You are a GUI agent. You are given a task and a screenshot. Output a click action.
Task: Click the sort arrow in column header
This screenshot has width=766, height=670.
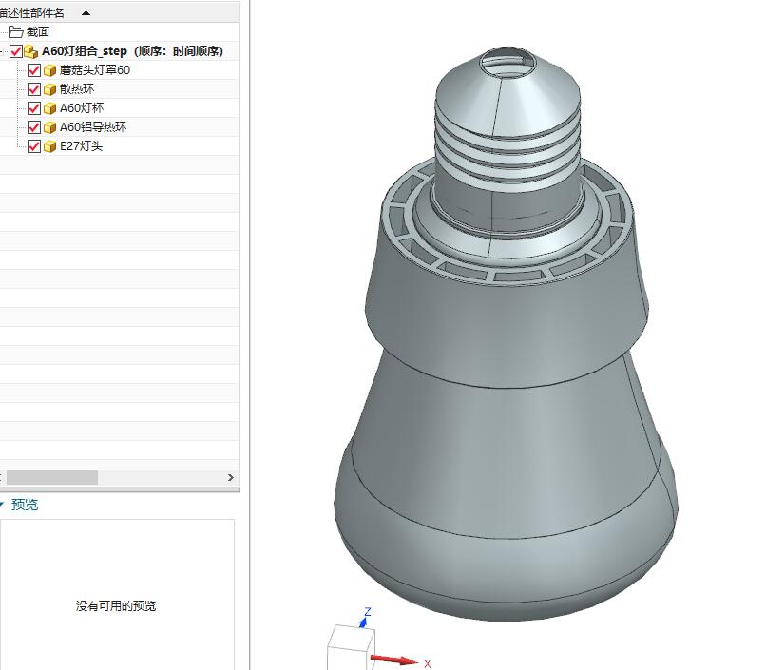coord(86,13)
